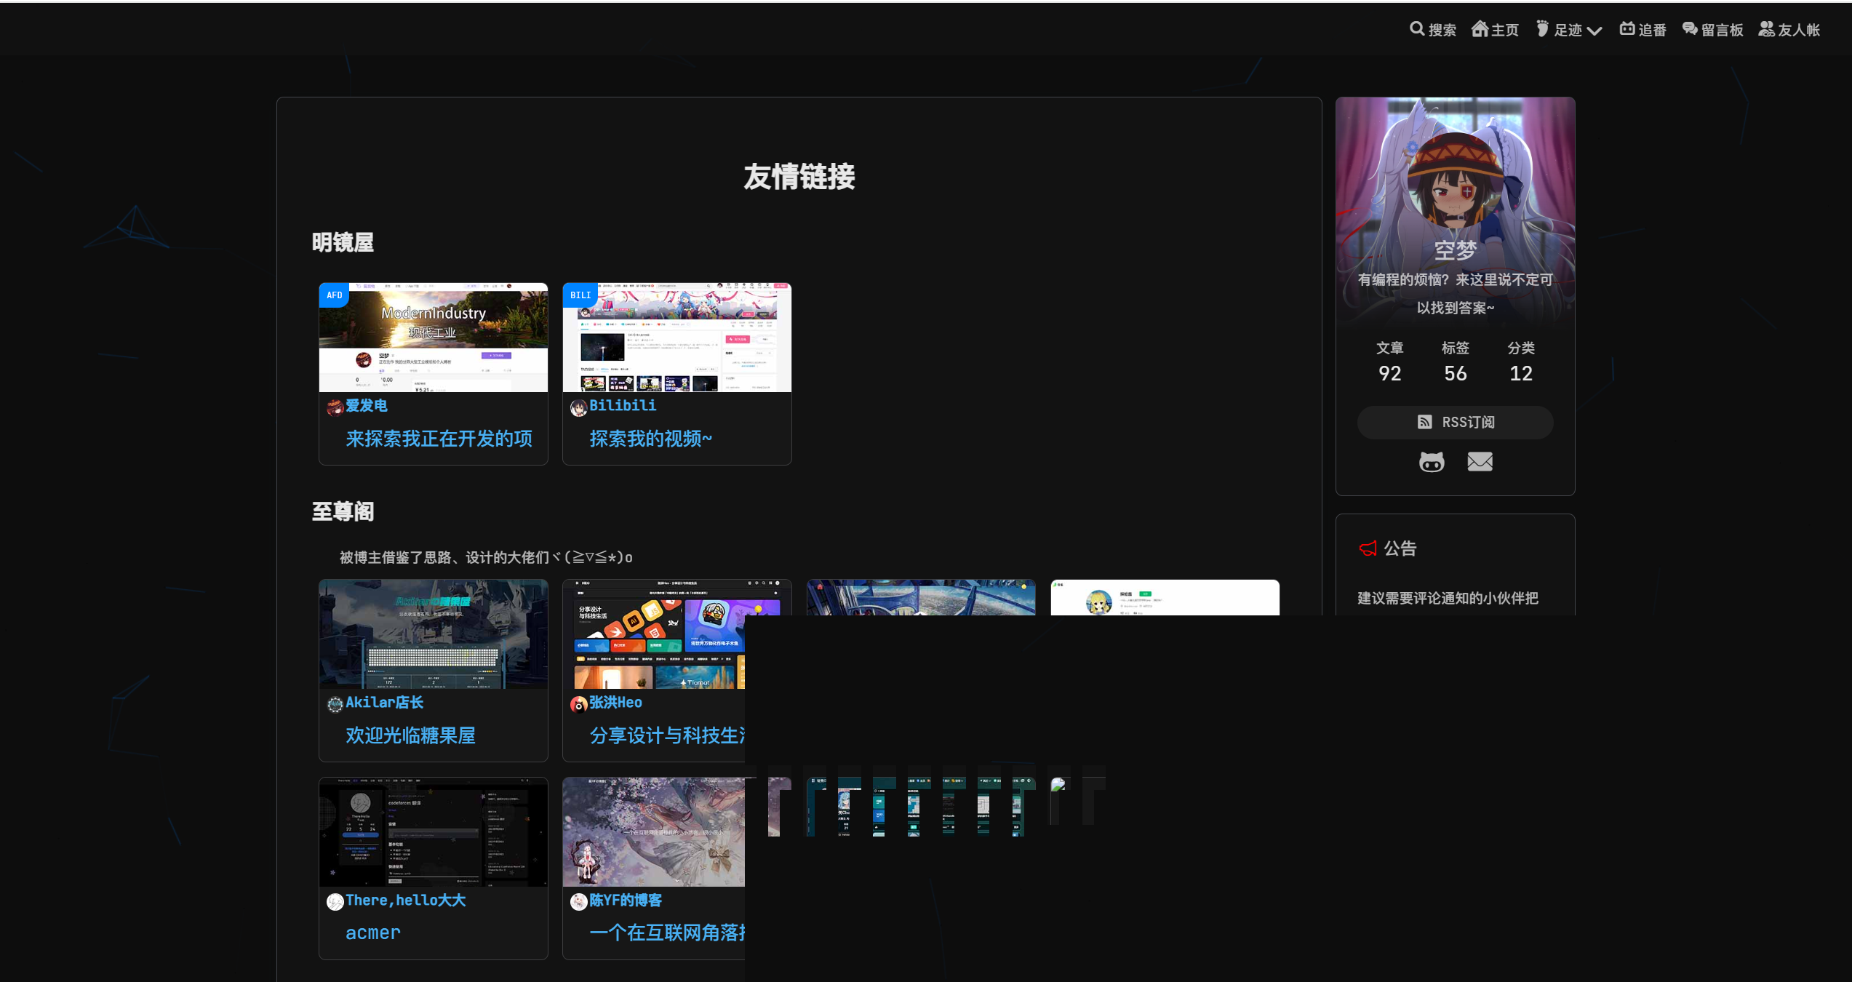Expand the 足迹 dropdown menu

(x=1569, y=29)
